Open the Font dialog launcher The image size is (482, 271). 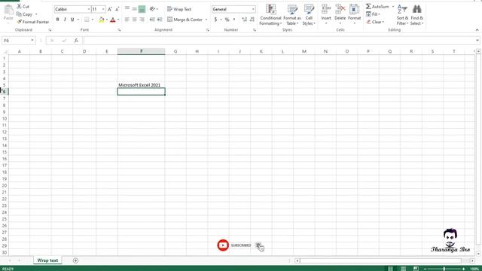click(119, 30)
